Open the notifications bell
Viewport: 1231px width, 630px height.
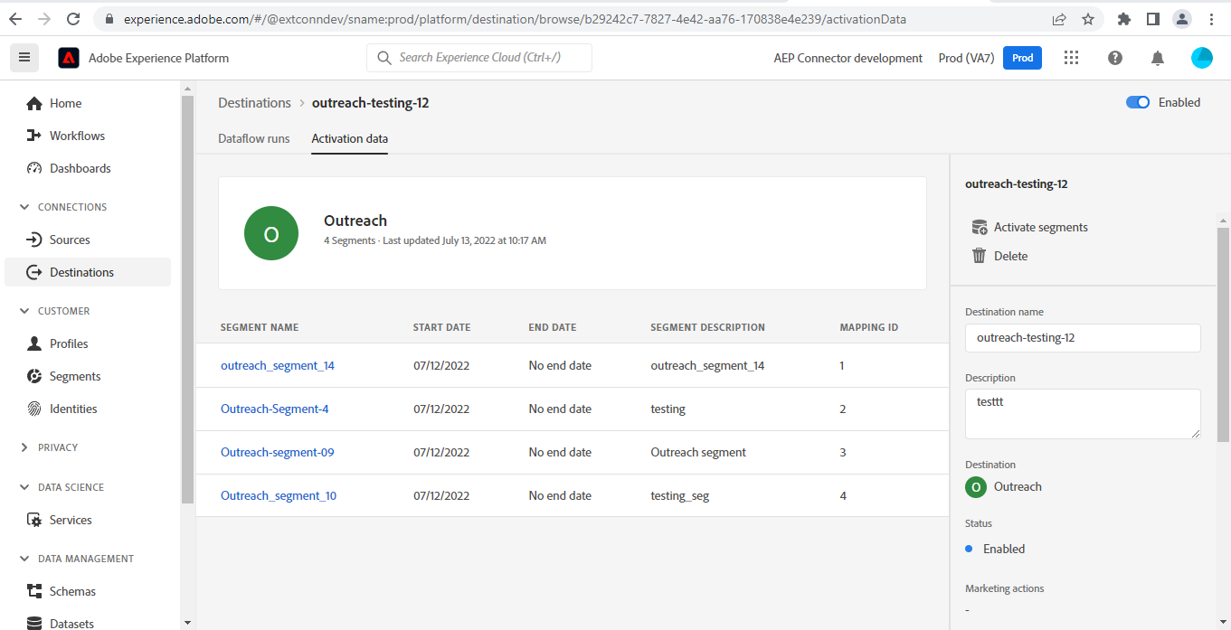[1158, 58]
